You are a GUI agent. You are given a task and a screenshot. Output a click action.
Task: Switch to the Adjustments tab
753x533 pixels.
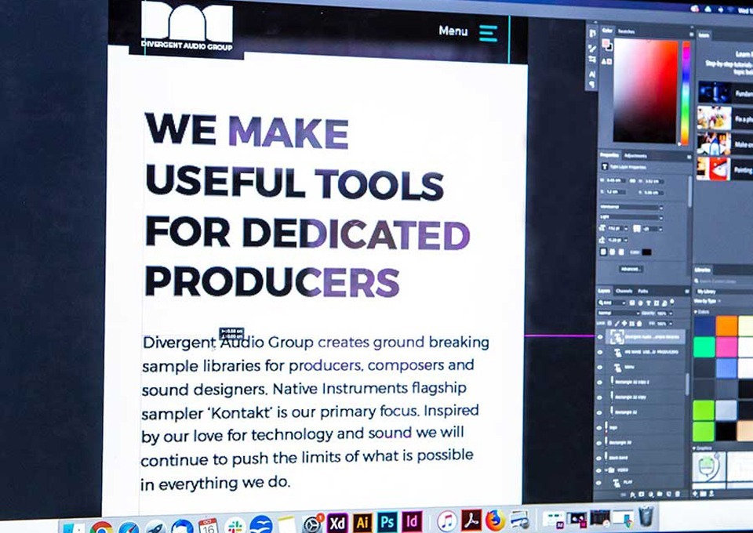[x=635, y=156]
